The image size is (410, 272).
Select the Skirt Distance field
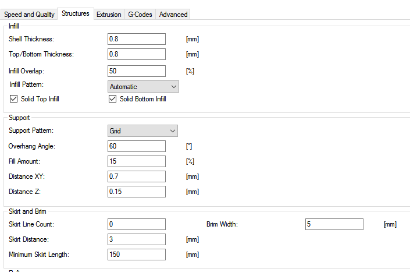click(x=137, y=239)
